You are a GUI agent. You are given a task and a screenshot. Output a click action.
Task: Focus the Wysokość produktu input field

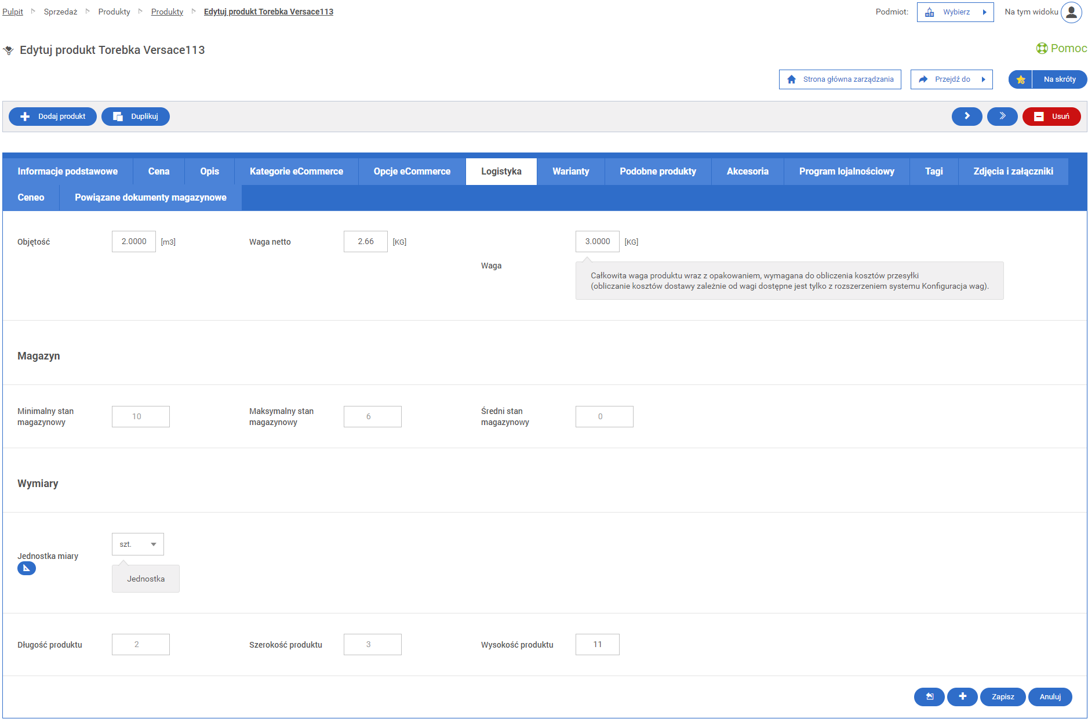[597, 645]
